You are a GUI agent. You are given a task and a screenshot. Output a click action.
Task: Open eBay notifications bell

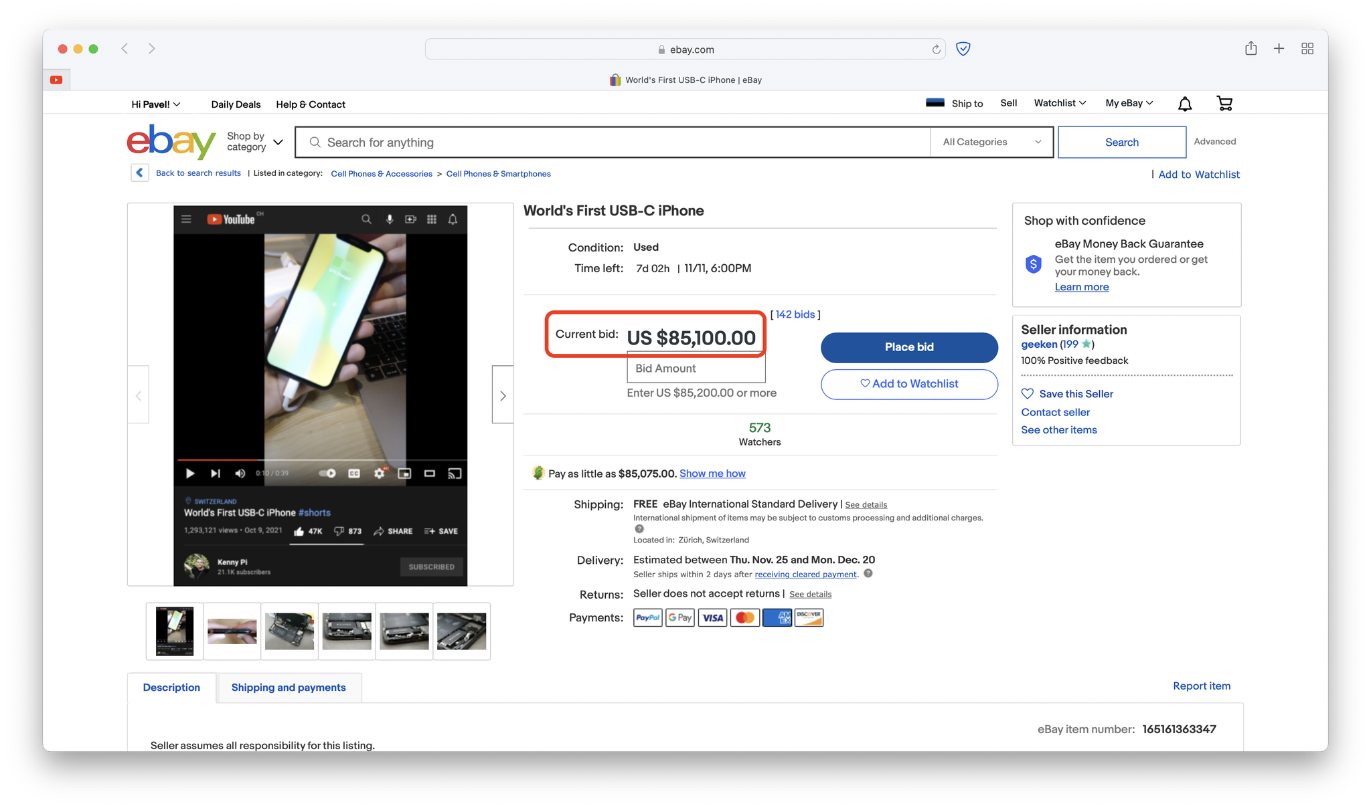1185,104
